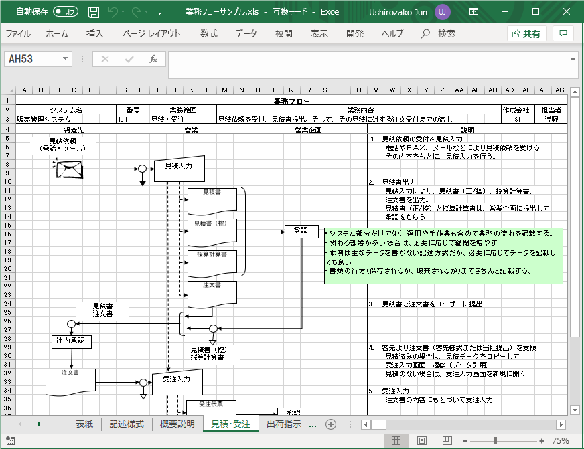Add a new worksheet with the plus button
The height and width of the screenshot is (449, 584).
330,424
